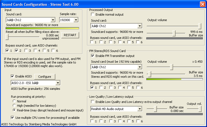The image size is (207, 127).
Task: Check Input ASIO channel 5
Action: click(x=44, y=50)
